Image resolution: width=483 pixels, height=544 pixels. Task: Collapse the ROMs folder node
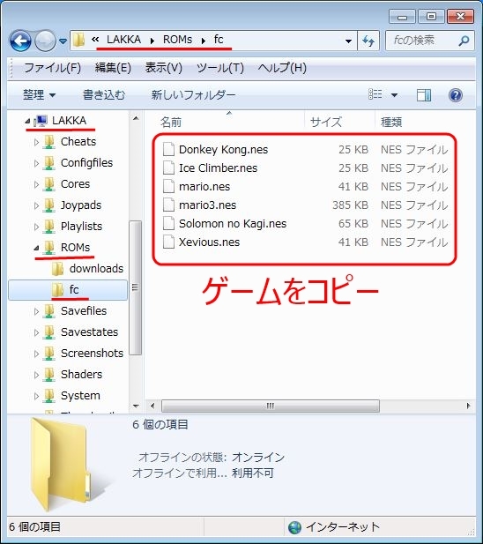[x=36, y=248]
